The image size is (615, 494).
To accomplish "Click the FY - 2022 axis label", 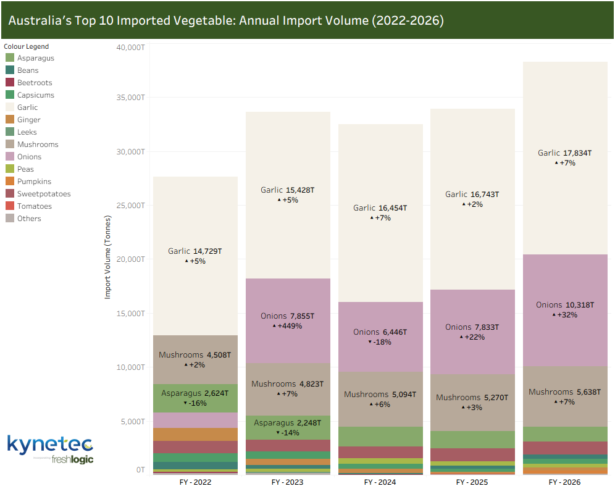I will click(195, 482).
